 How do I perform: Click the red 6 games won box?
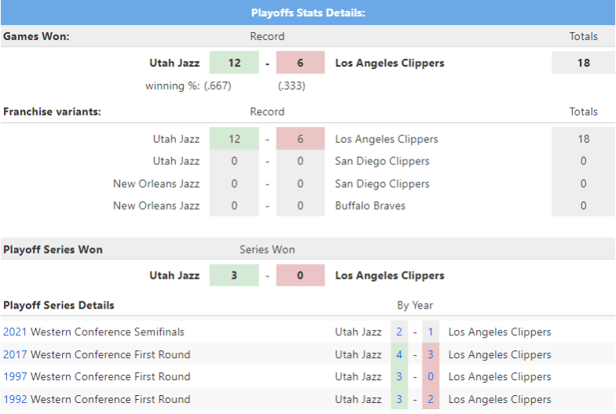300,63
